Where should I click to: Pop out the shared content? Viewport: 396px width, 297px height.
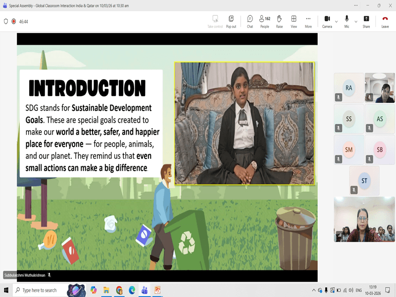(231, 21)
